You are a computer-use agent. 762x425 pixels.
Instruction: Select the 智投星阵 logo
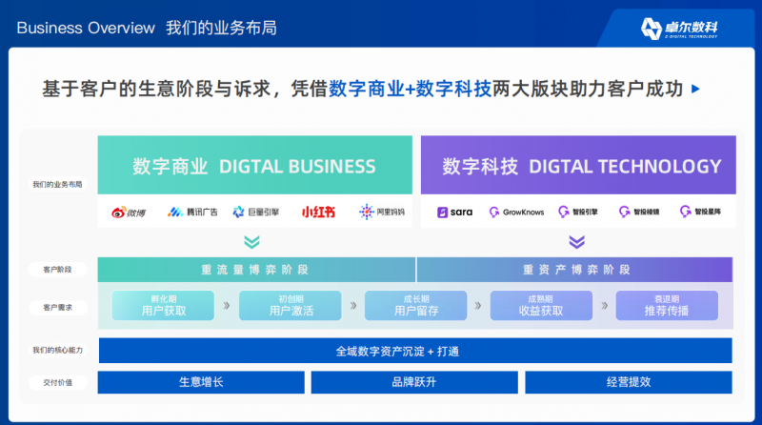(x=700, y=212)
